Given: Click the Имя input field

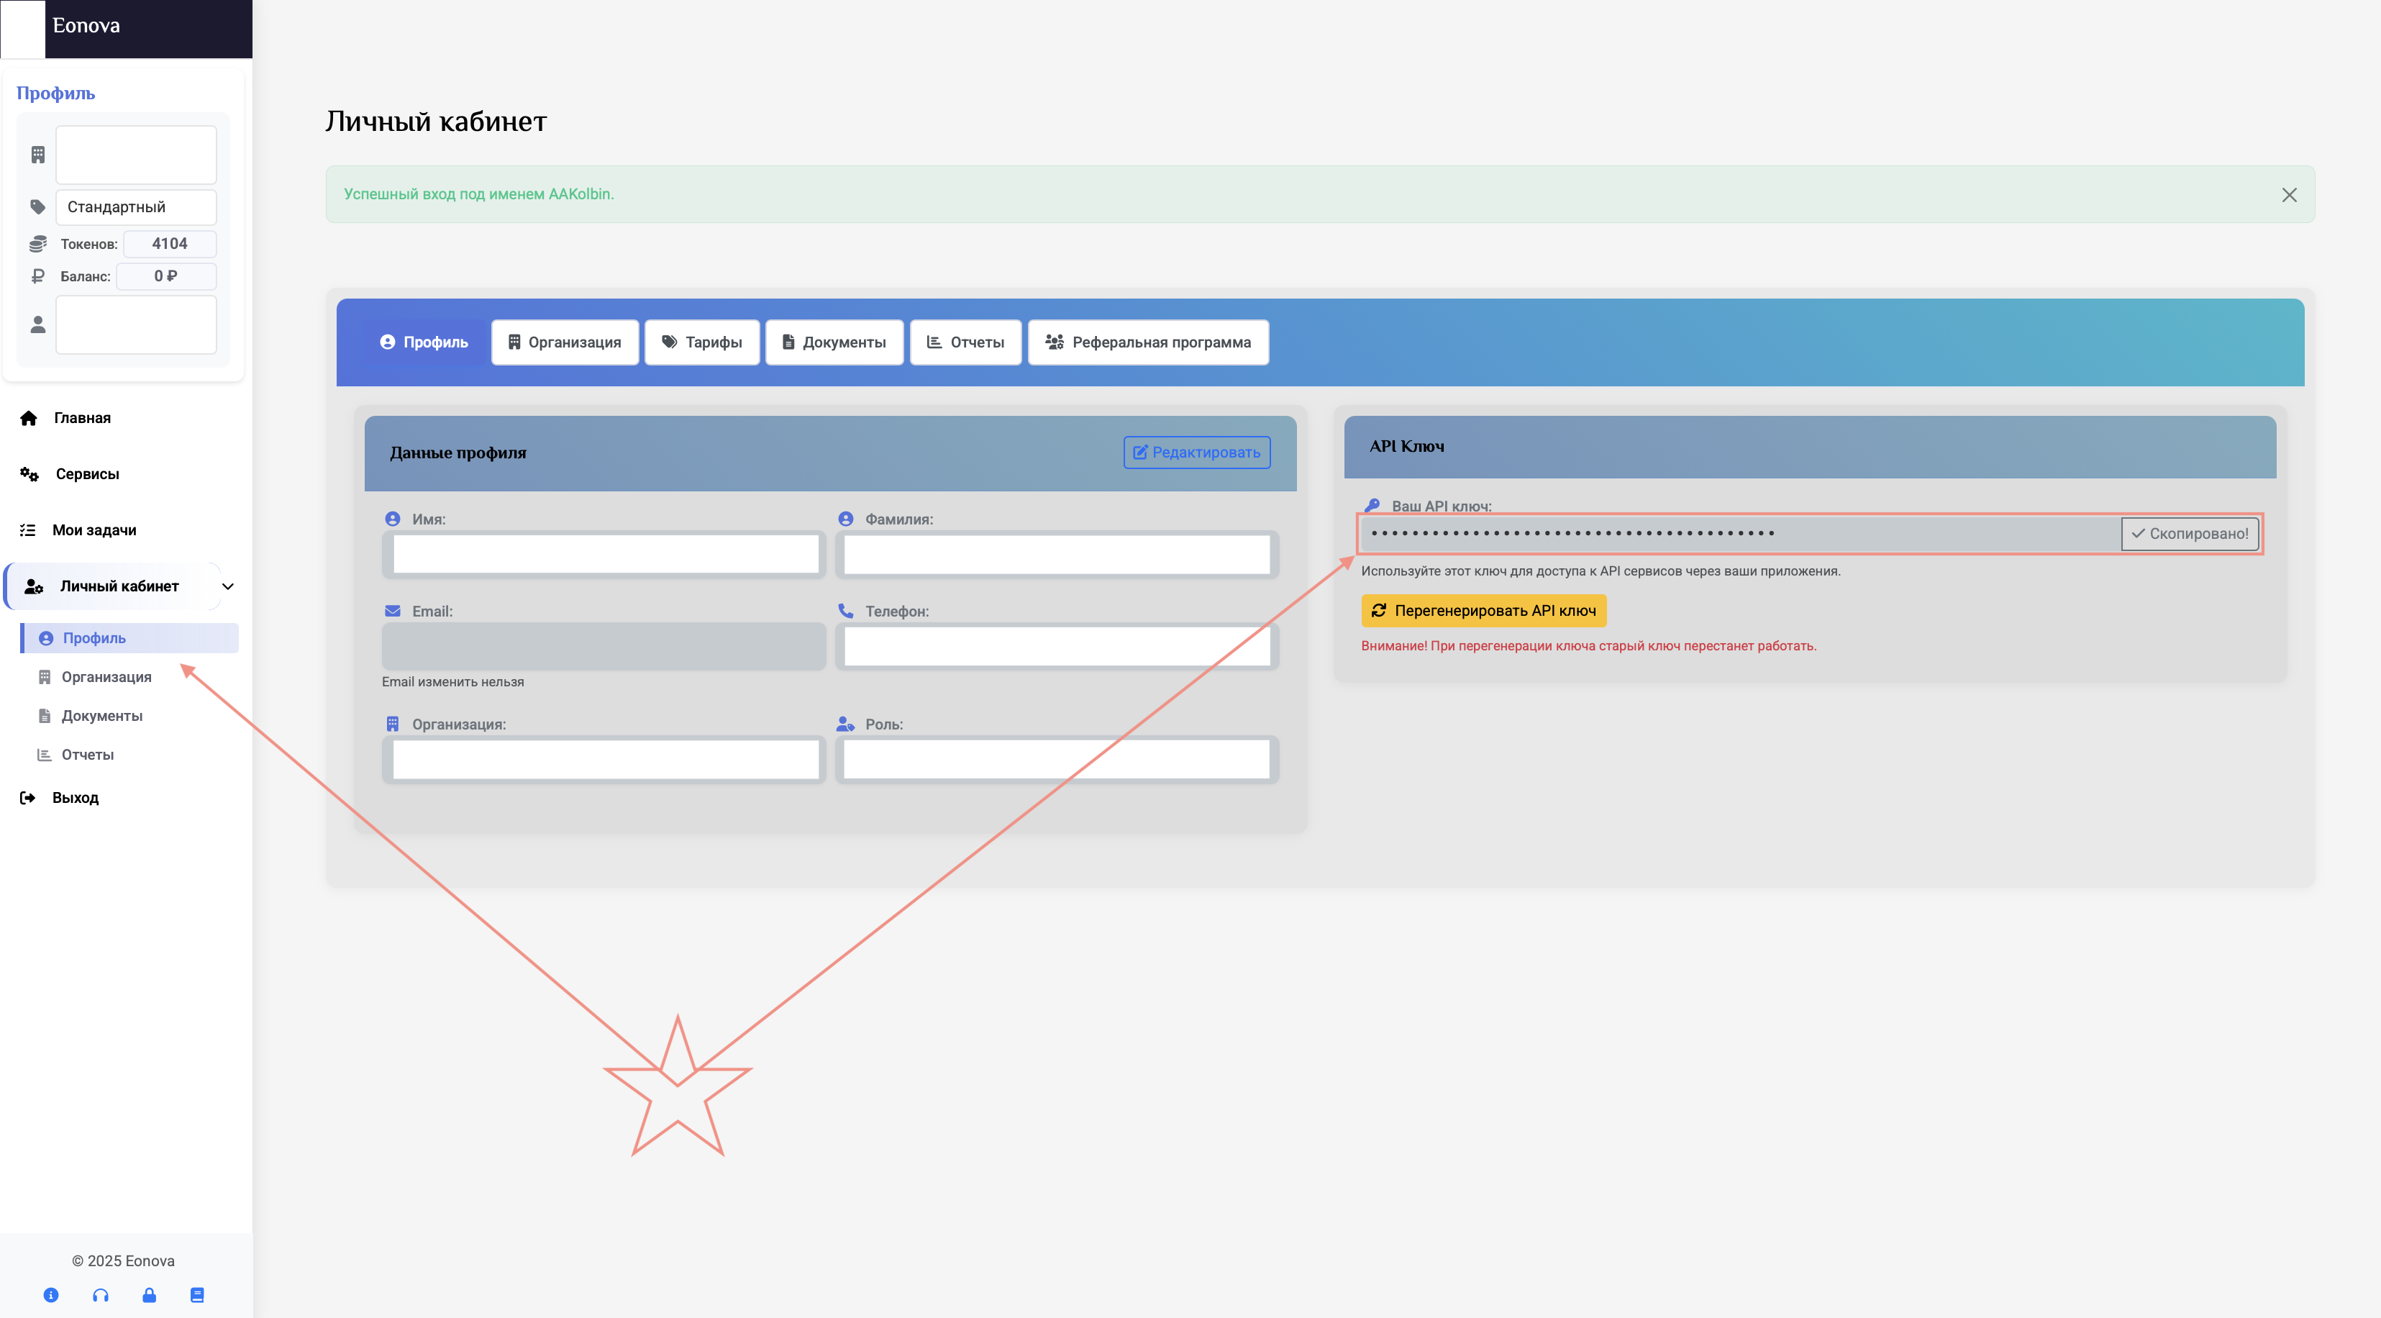Looking at the screenshot, I should coord(606,554).
